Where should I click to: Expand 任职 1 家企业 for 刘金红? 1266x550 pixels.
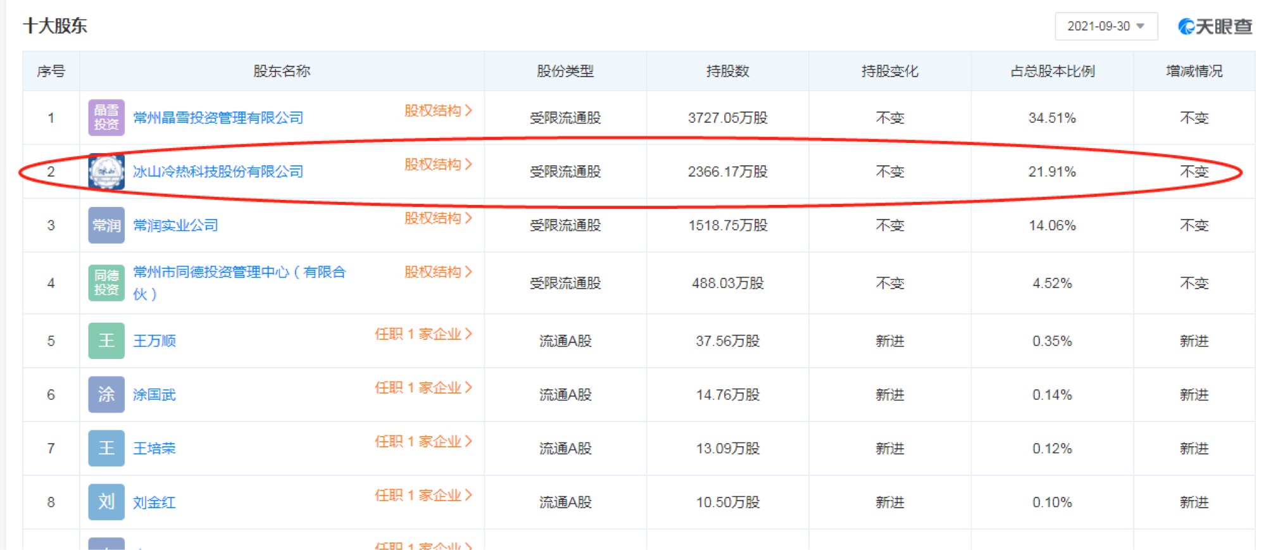pos(423,496)
